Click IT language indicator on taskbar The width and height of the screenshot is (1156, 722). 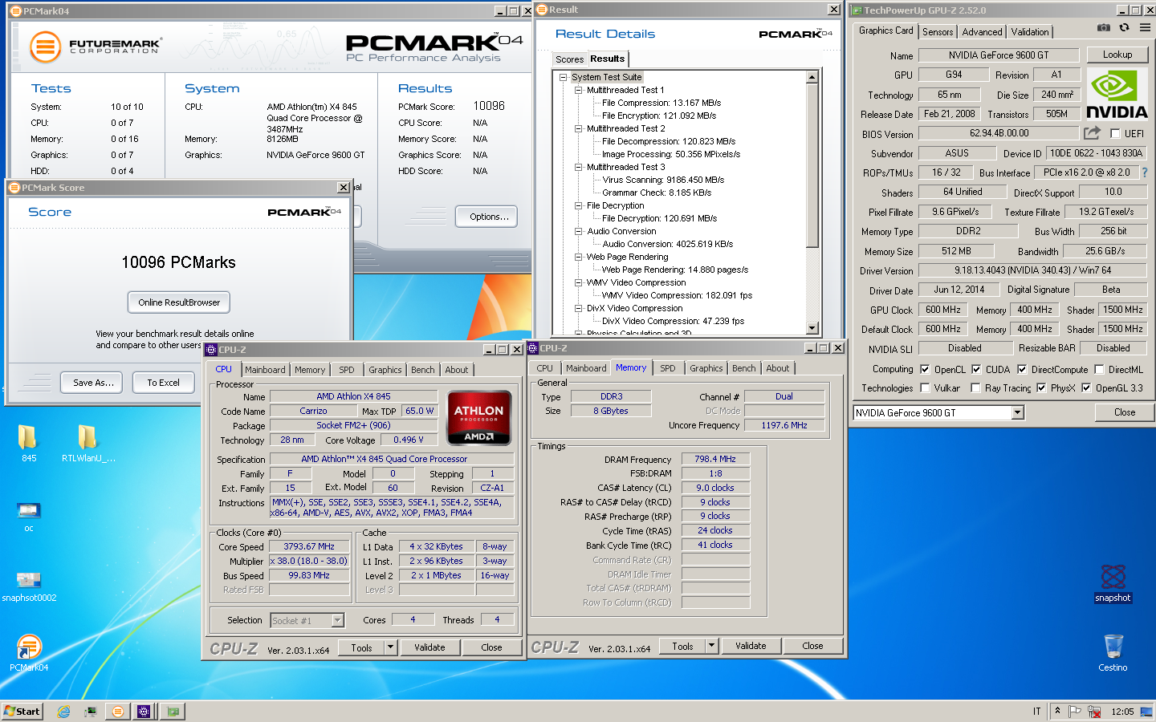[1037, 712]
